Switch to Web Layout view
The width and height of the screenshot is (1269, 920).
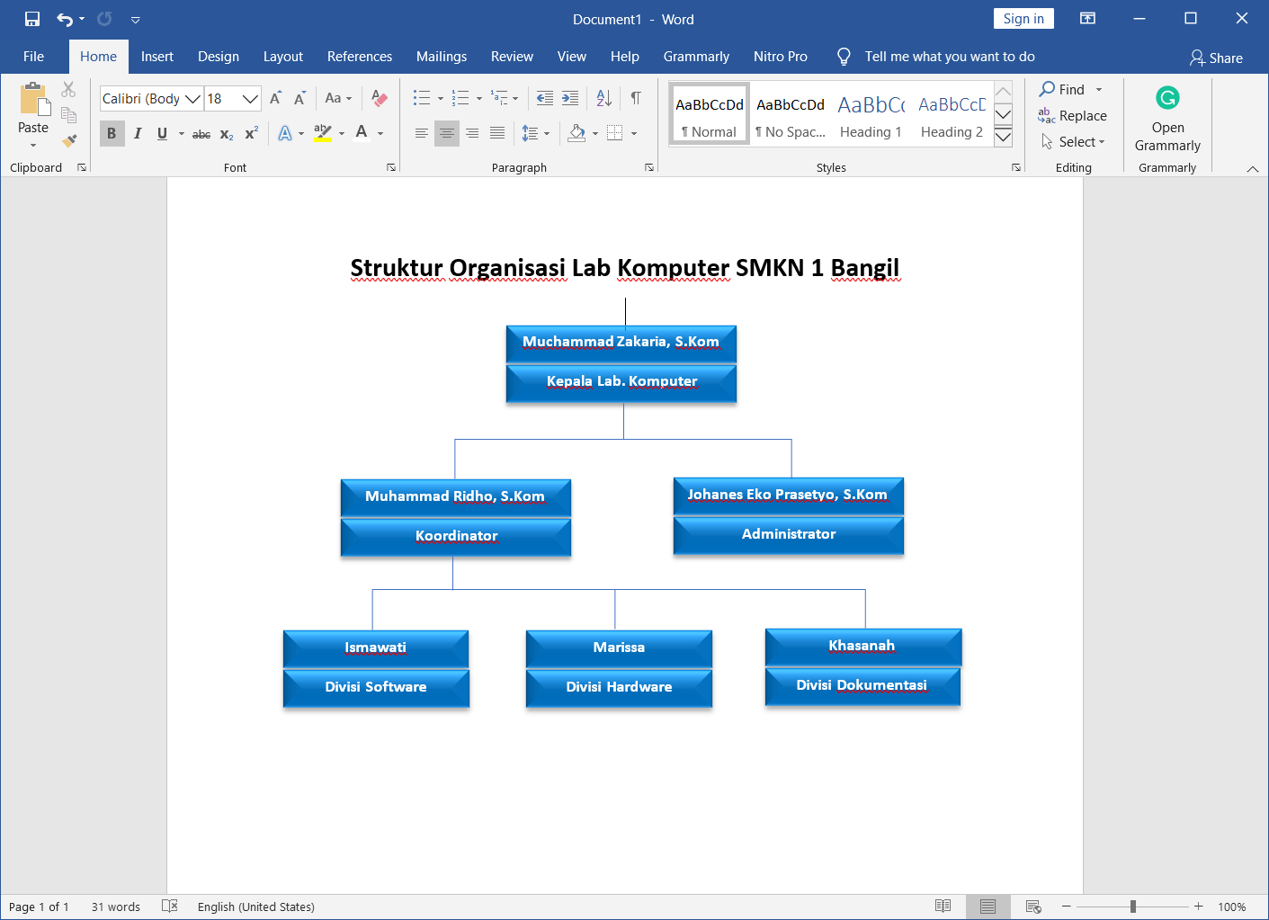(1033, 907)
